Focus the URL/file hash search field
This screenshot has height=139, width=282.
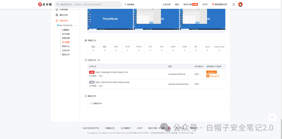pyautogui.click(x=88, y=4)
